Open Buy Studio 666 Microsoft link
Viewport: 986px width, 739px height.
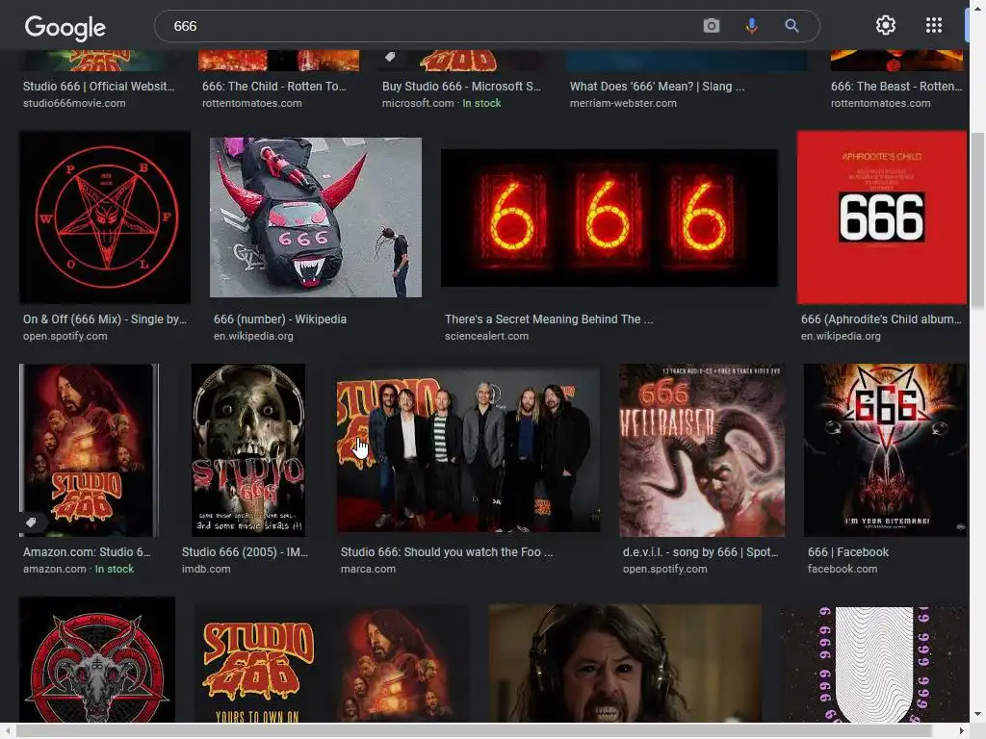[461, 86]
